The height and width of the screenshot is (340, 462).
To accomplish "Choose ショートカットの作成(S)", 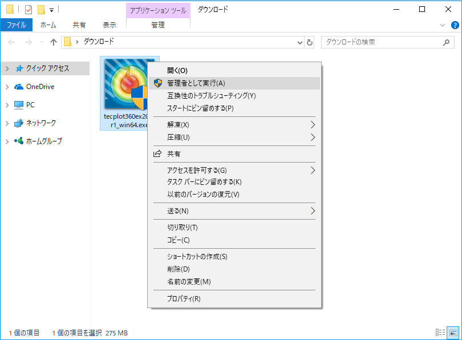I will pos(234,257).
